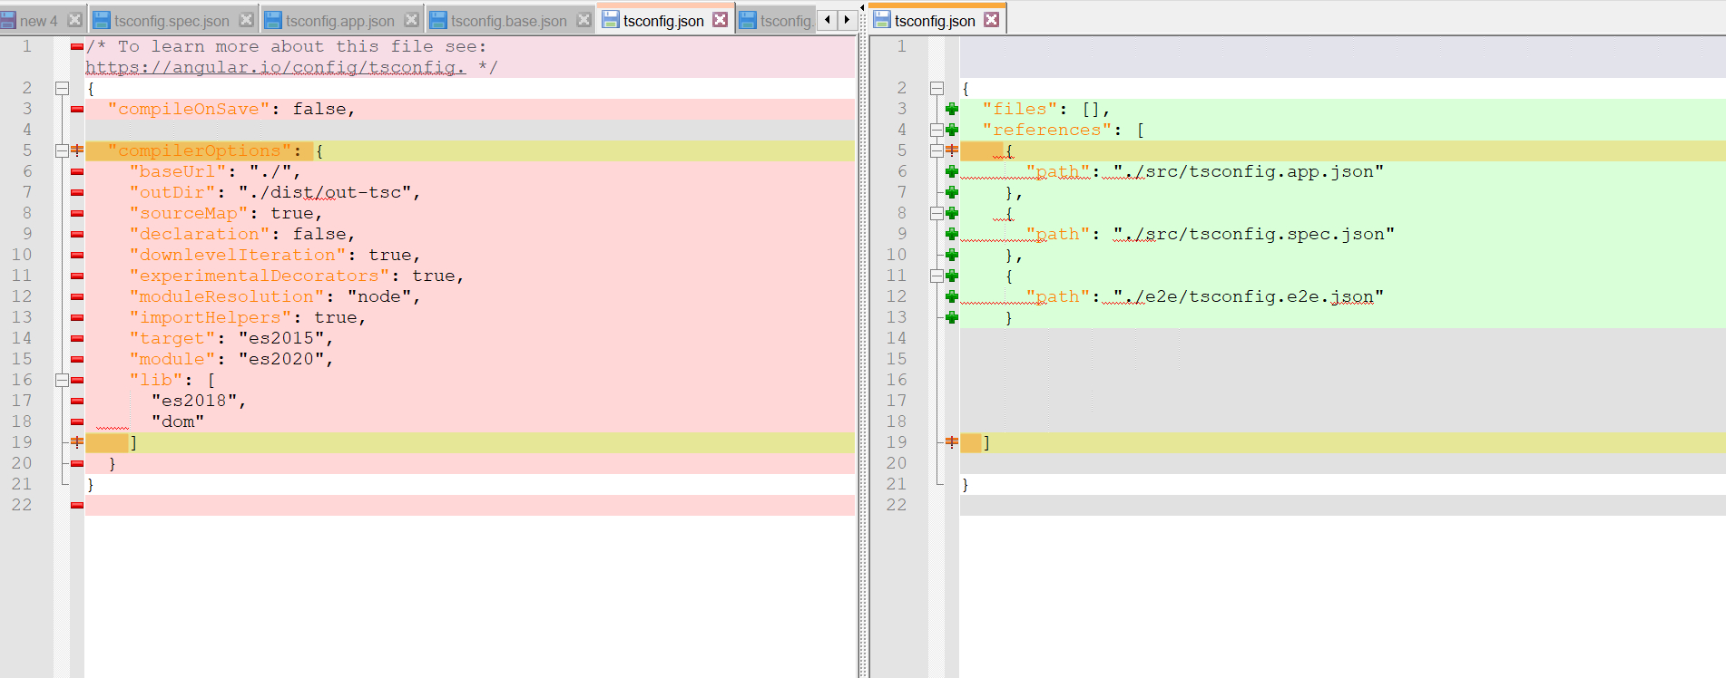Viewport: 1726px width, 678px height.
Task: Click "experimentalDecorators" key text
Action: pyautogui.click(x=260, y=276)
